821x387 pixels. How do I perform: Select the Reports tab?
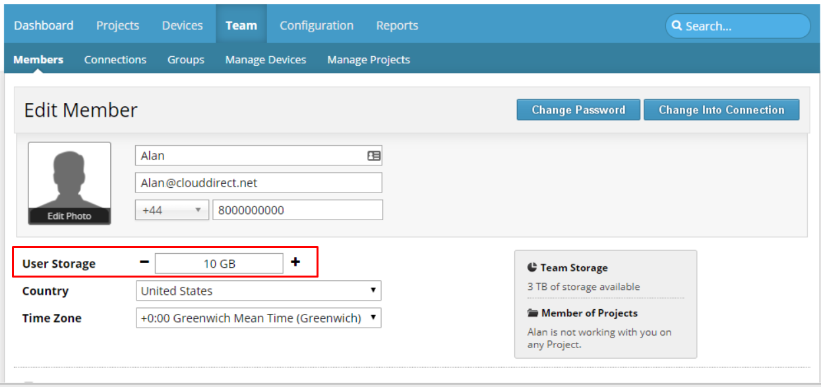397,25
